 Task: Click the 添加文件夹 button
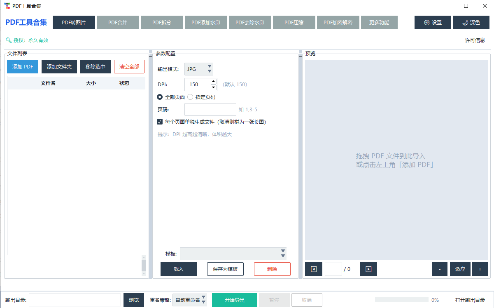point(59,66)
